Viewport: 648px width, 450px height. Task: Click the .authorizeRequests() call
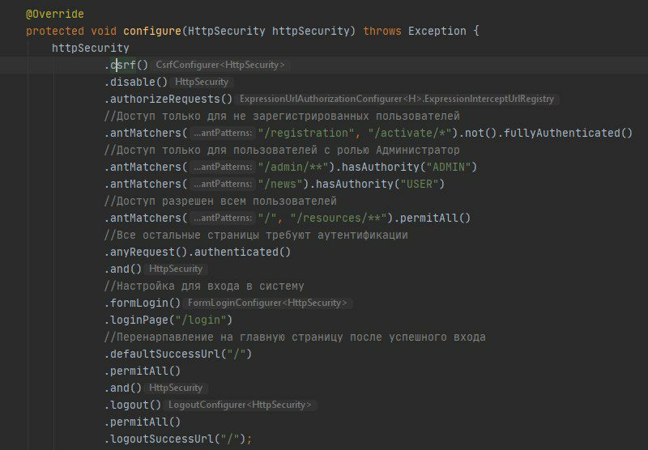coord(168,99)
